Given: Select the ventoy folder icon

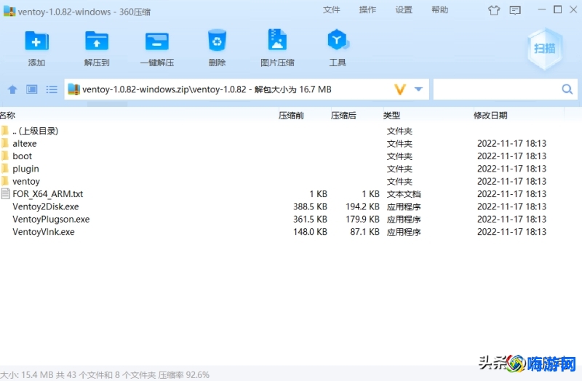Looking at the screenshot, I should pyautogui.click(x=5, y=181).
